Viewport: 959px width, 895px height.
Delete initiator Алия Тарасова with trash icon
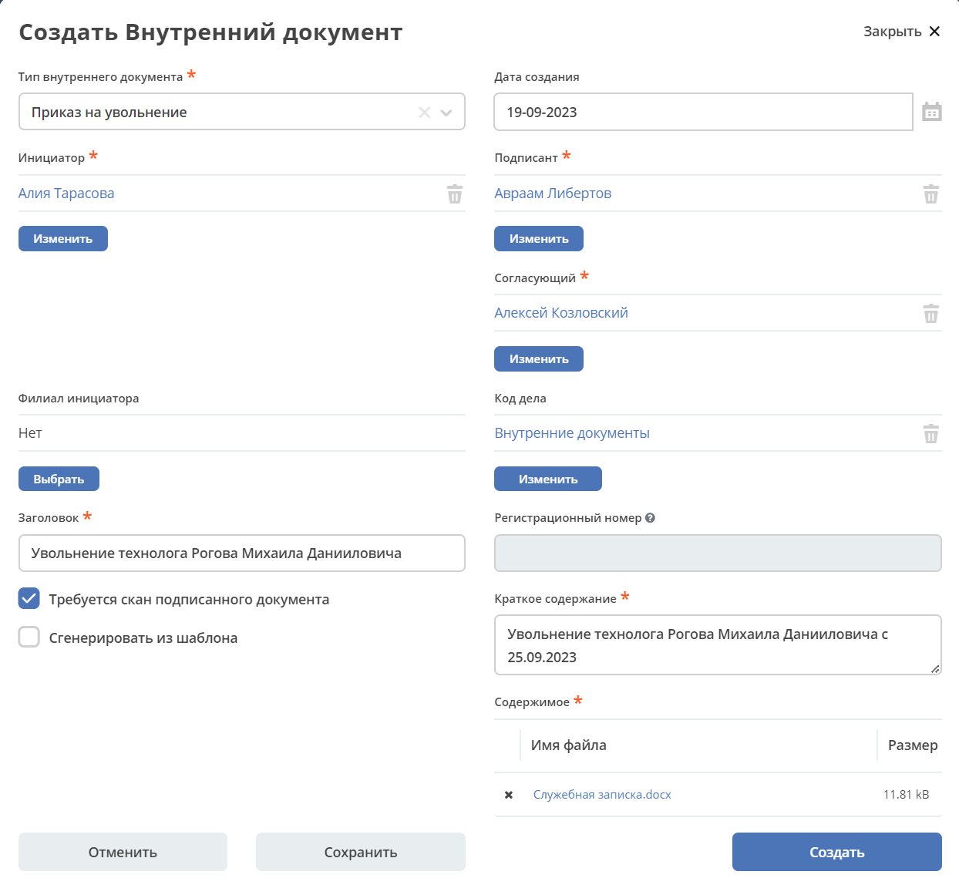pyautogui.click(x=455, y=193)
